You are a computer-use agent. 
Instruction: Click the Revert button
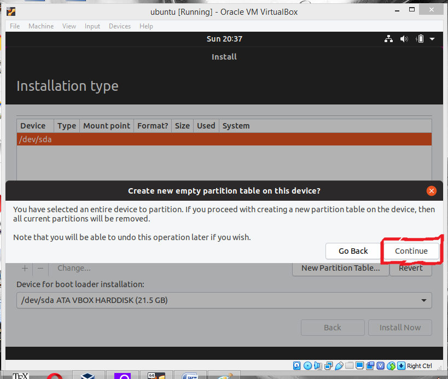click(x=411, y=268)
